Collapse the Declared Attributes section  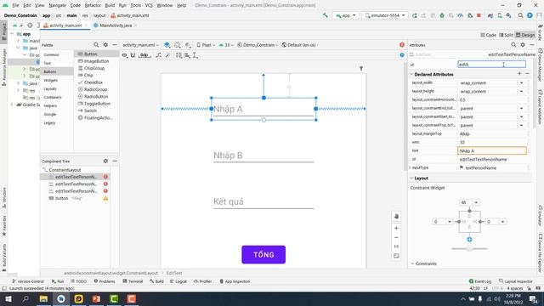411,74
